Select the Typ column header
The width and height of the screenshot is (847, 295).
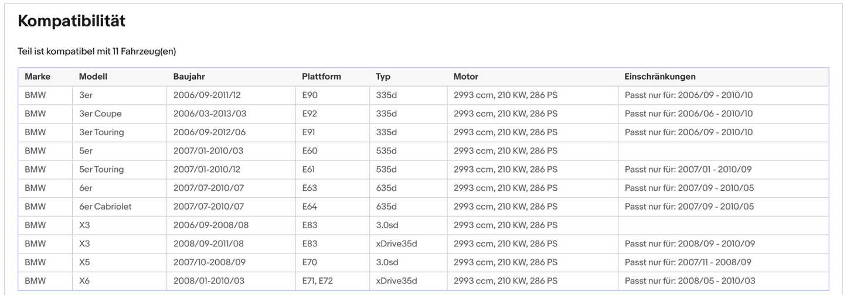coord(383,77)
